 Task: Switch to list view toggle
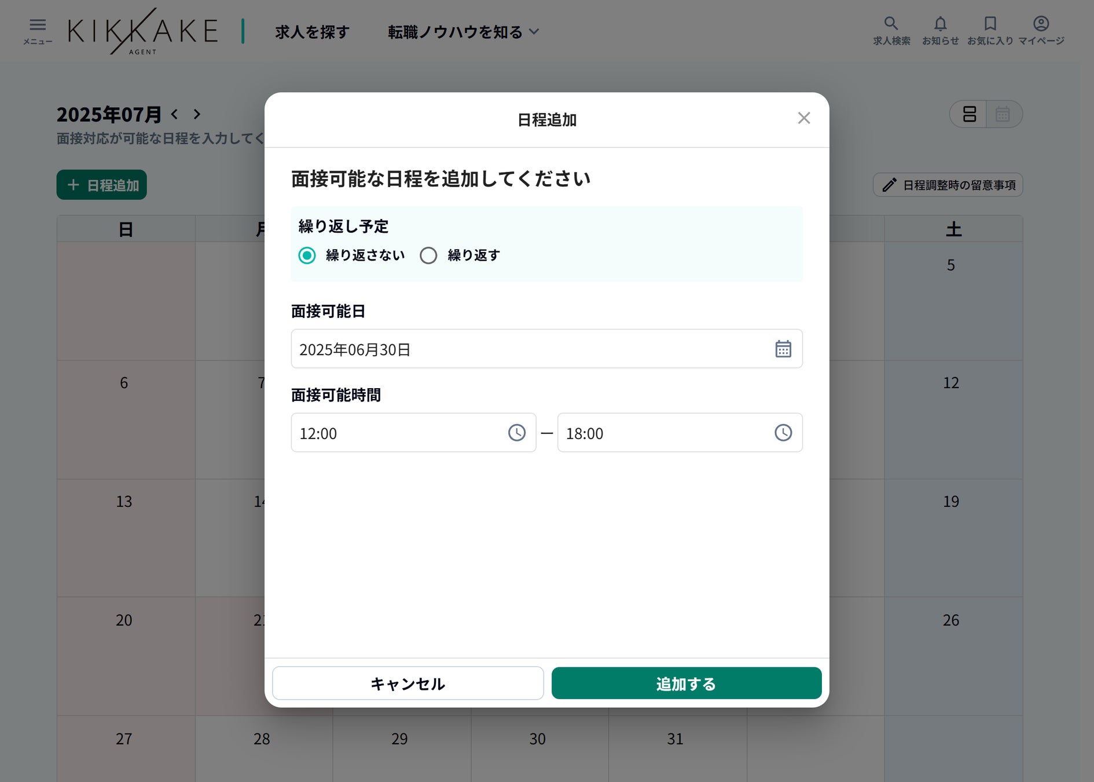point(969,114)
